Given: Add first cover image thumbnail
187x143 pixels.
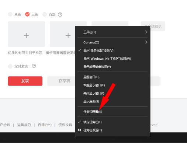Looking at the screenshot, I should coord(27,34).
